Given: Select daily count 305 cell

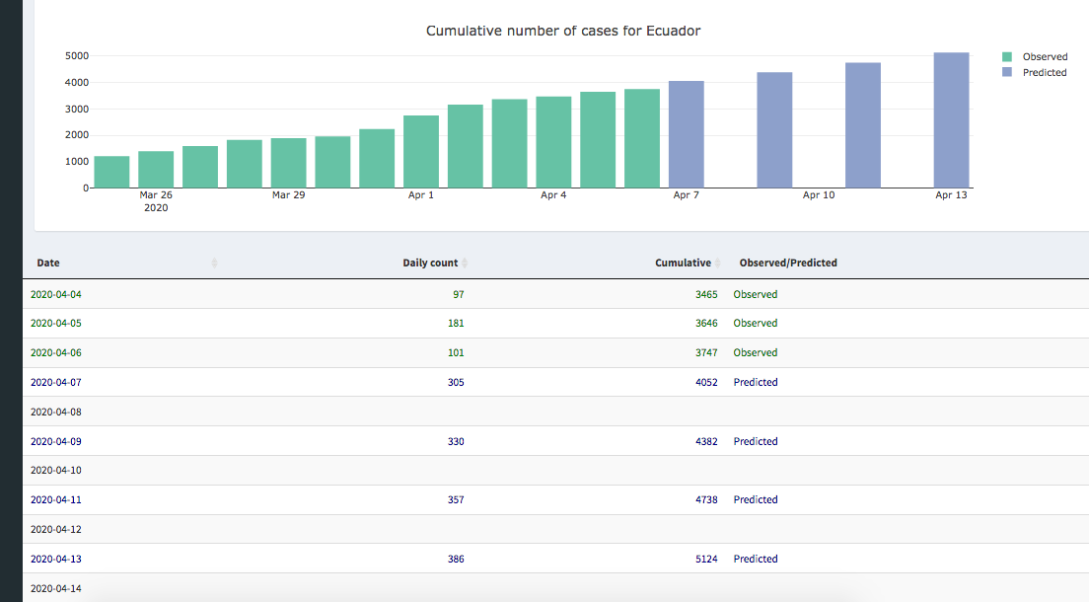Looking at the screenshot, I should 455,382.
